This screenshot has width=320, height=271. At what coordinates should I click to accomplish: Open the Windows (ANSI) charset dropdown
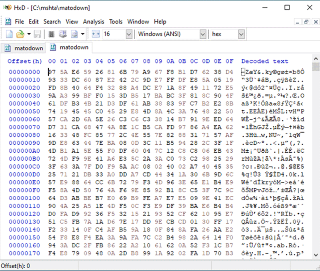point(203,34)
